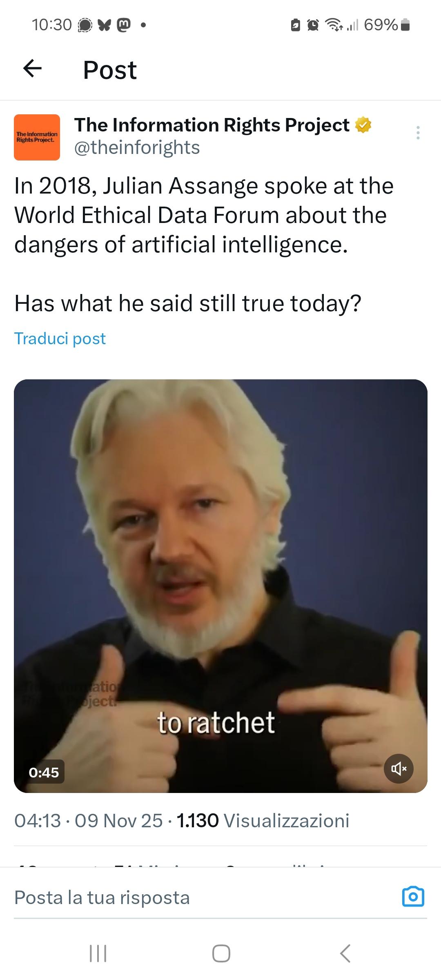Open the @theinforights handle
The height and width of the screenshot is (980, 441).
tap(137, 147)
